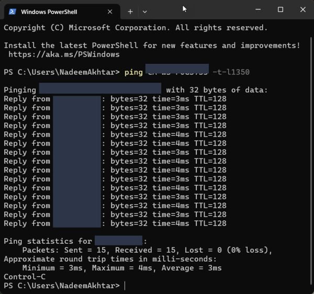314x294 pixels.
Task: Select the Windows PowerShell tab
Action: pyautogui.click(x=62, y=12)
